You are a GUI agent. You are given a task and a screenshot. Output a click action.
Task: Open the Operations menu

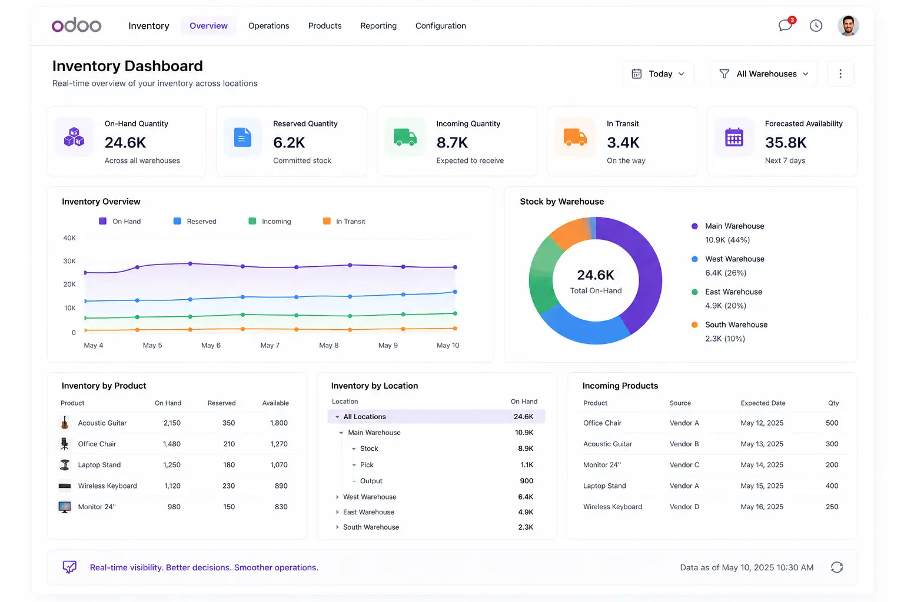tap(268, 26)
